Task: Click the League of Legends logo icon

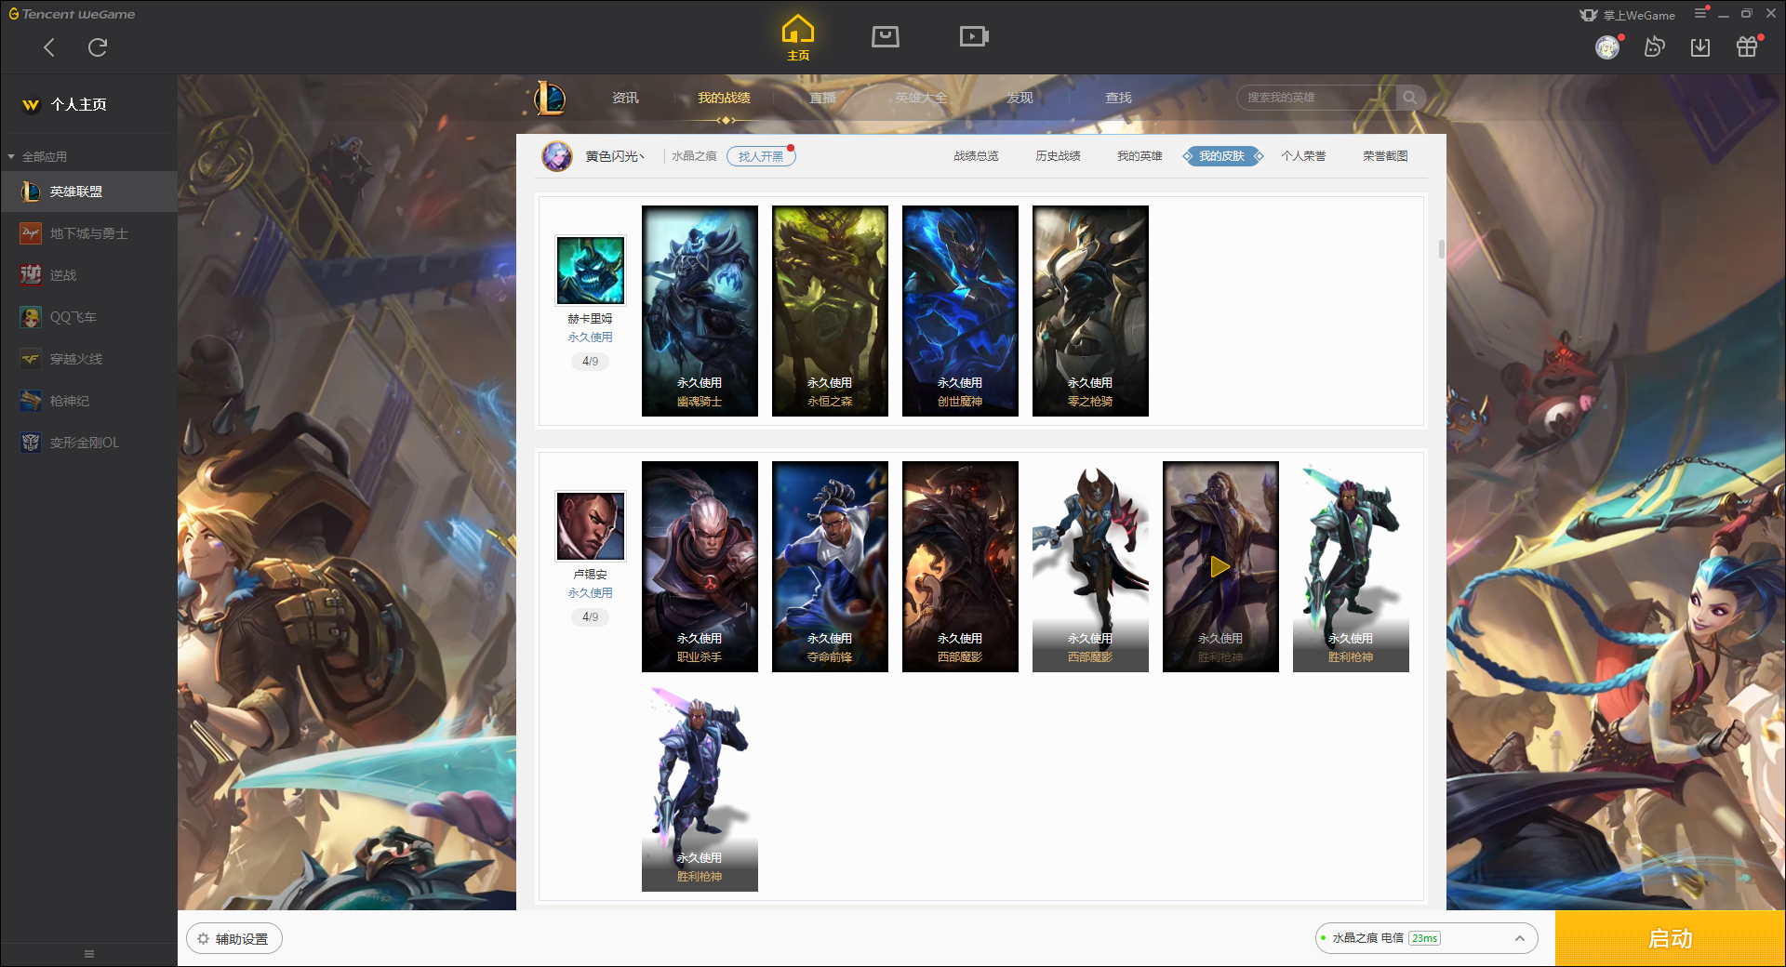Action: (550, 98)
